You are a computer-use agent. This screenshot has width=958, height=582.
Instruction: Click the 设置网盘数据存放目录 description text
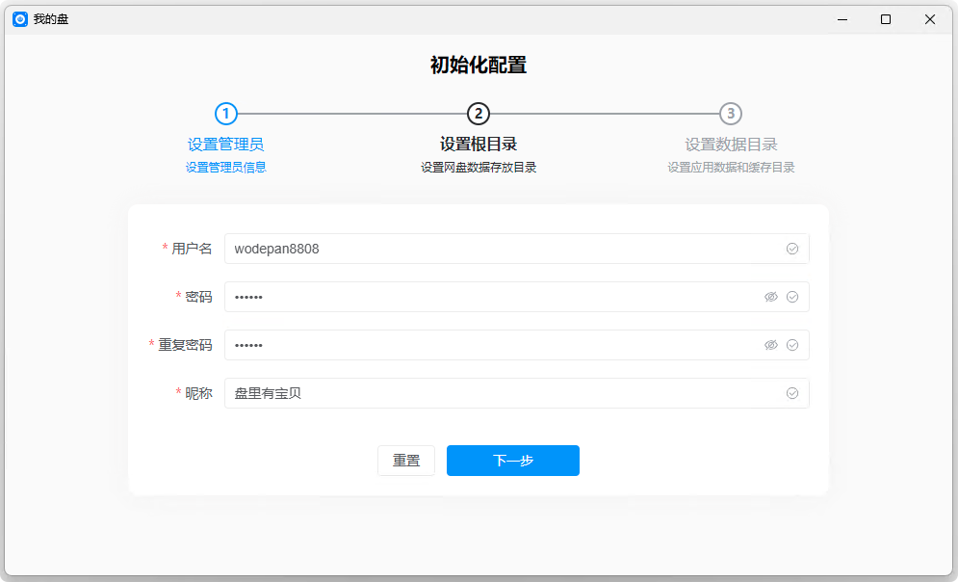[x=479, y=168]
